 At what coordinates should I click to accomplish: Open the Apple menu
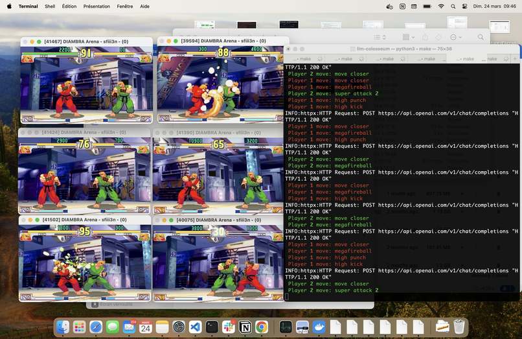point(9,6)
